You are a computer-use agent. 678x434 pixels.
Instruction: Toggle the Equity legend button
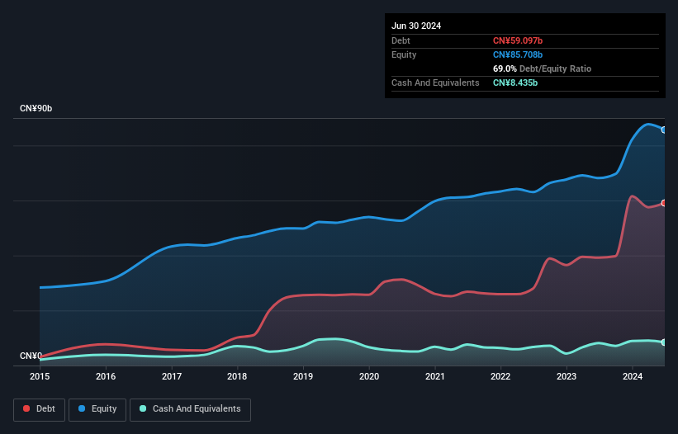pyautogui.click(x=97, y=409)
